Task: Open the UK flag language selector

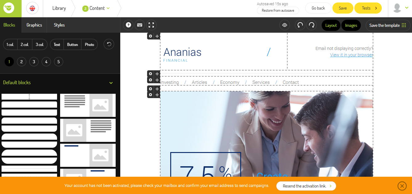Action: (x=32, y=8)
